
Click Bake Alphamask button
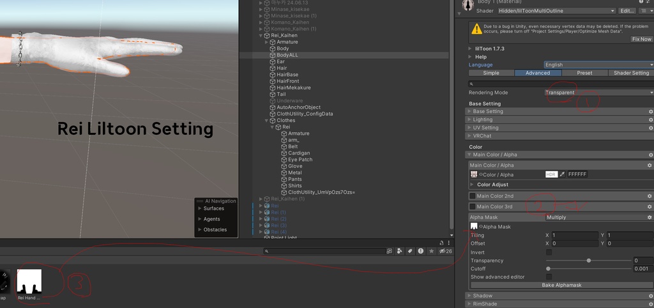coord(561,285)
